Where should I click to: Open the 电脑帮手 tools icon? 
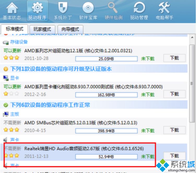[164, 8]
